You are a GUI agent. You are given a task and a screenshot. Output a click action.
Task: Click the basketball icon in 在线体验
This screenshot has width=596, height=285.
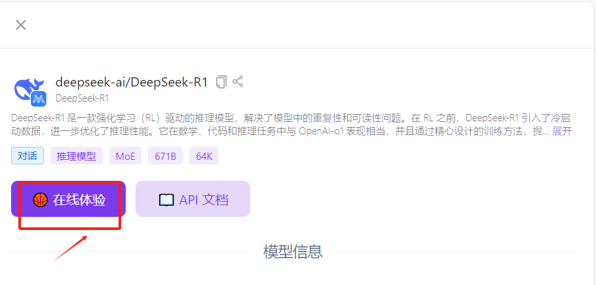(41, 199)
